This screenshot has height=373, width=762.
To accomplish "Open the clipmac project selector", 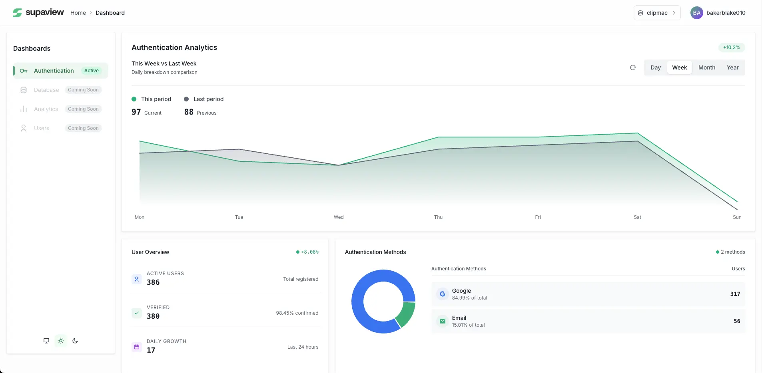I will [x=657, y=13].
